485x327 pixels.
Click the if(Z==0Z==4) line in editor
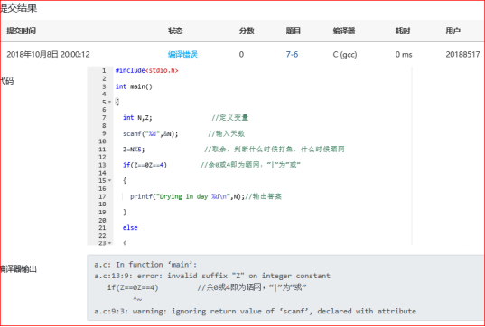click(x=145, y=165)
